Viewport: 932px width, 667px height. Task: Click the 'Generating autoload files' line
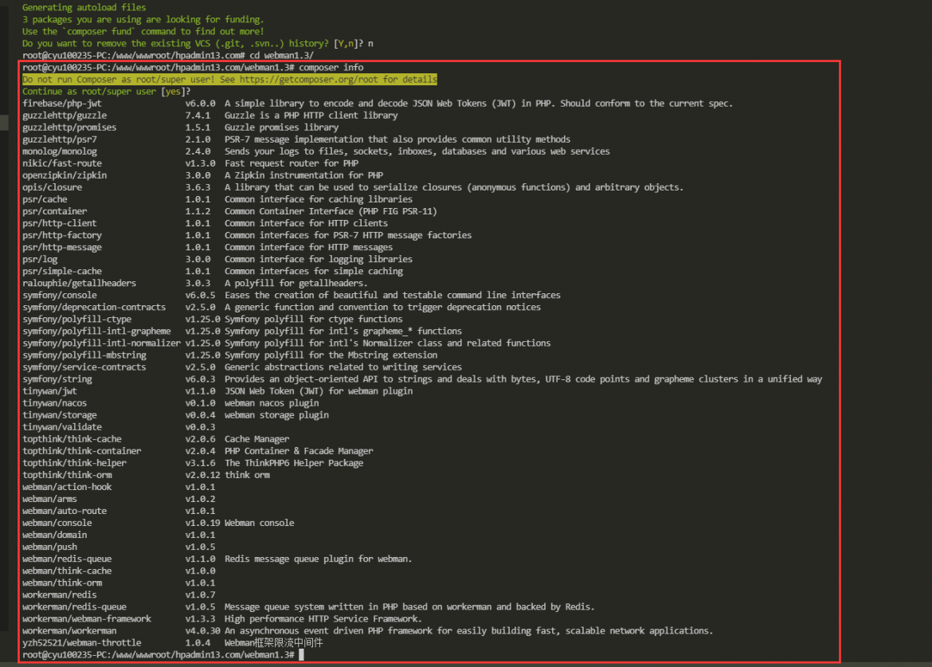click(x=84, y=8)
